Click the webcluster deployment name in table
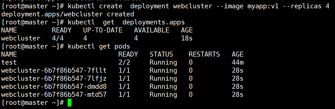 click(21, 38)
